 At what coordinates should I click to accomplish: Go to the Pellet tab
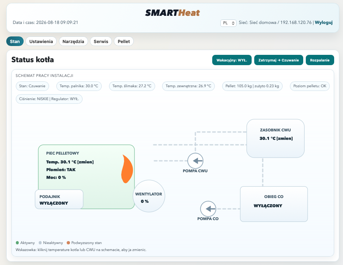[124, 41]
